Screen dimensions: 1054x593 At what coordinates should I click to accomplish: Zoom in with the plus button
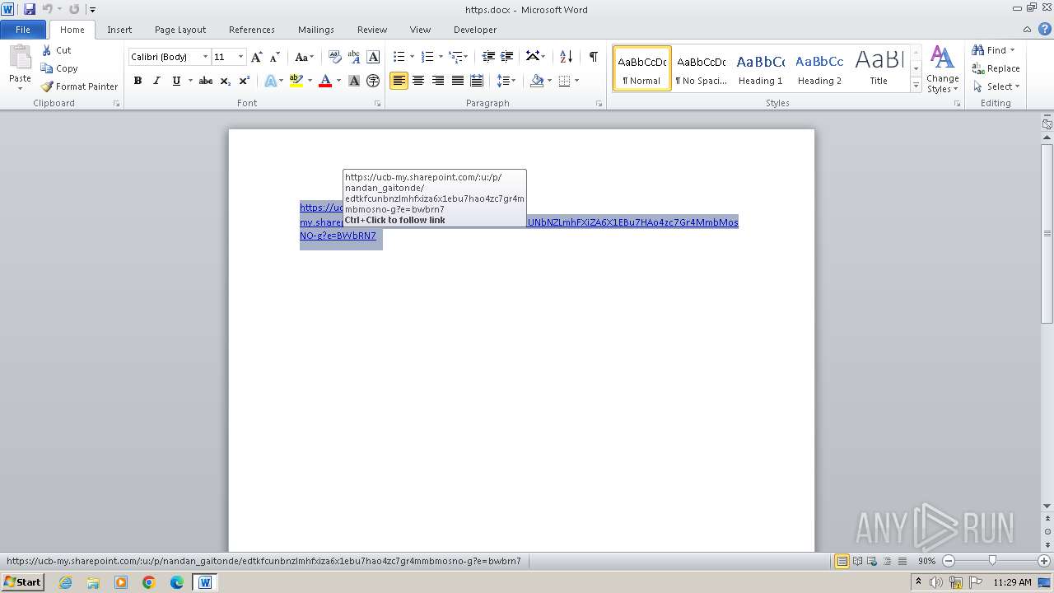point(1043,561)
